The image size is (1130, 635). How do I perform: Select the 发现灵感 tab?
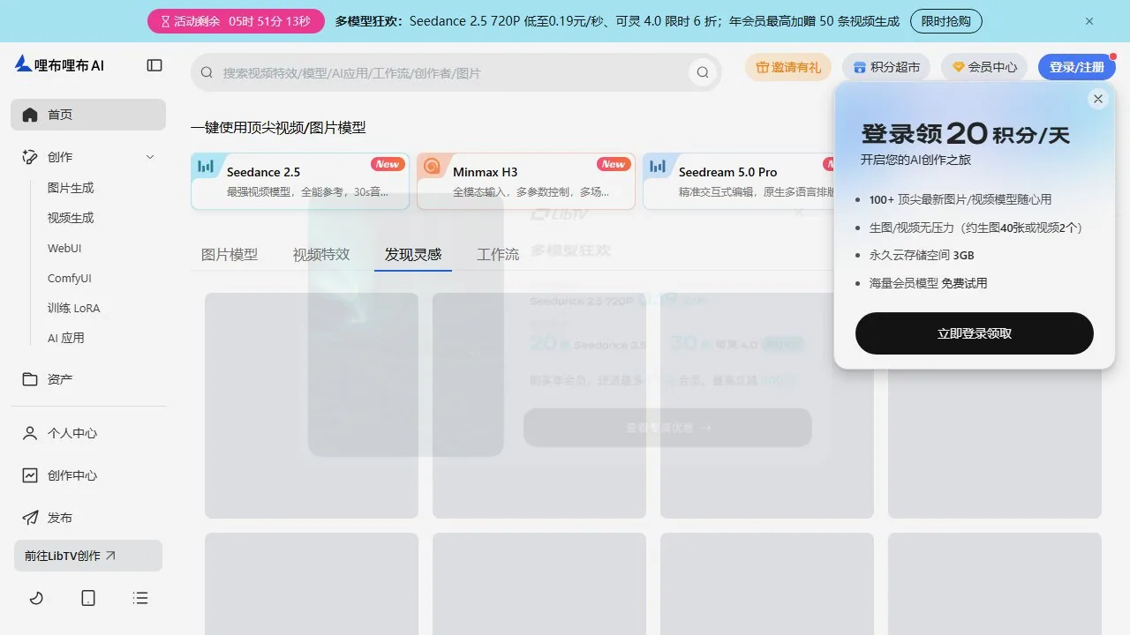pos(413,254)
